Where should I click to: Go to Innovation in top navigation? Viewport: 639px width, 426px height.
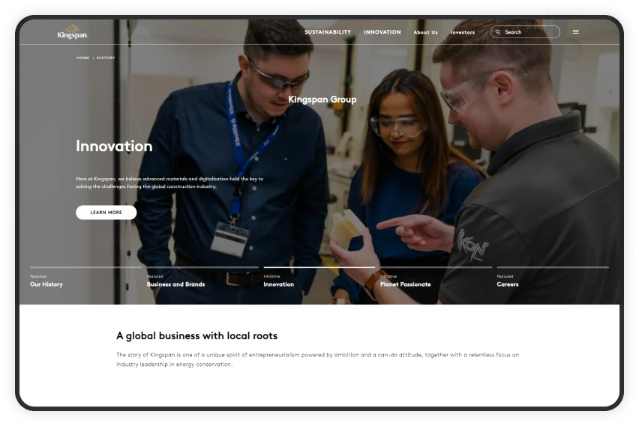pos(382,32)
